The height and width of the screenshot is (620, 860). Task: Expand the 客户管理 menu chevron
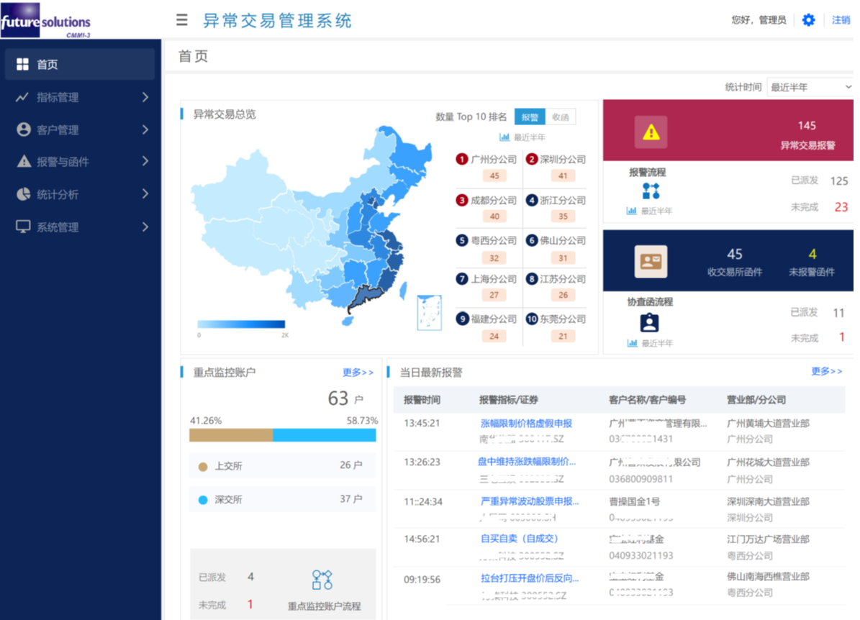[145, 129]
